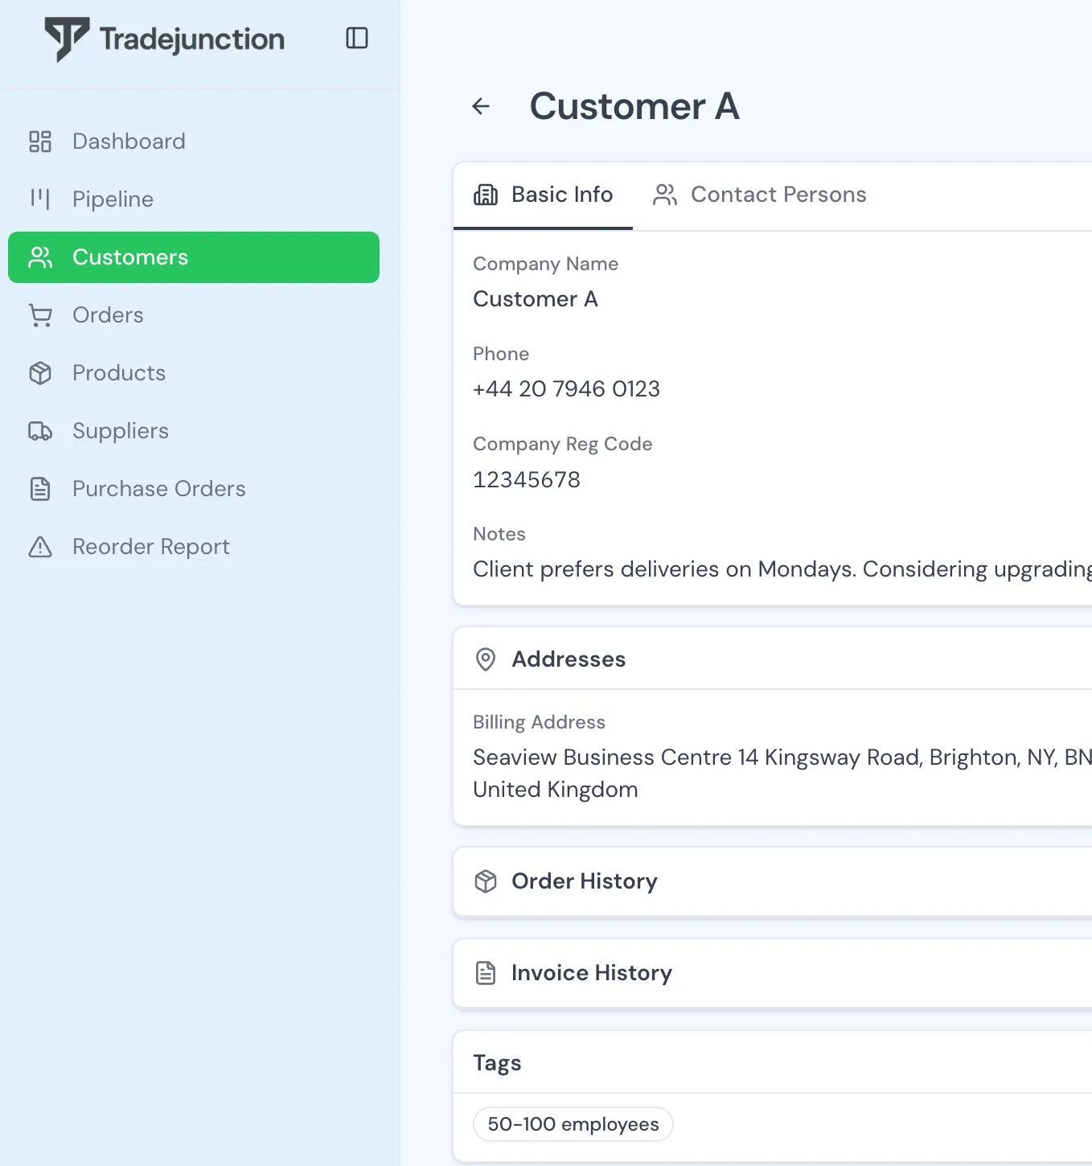Click the Dashboard grid icon

pos(40,142)
